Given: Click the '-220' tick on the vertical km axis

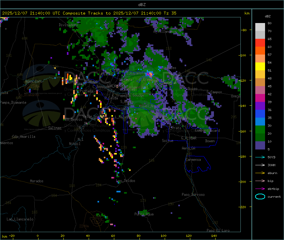Looking at the screenshot, I should [243, 207].
